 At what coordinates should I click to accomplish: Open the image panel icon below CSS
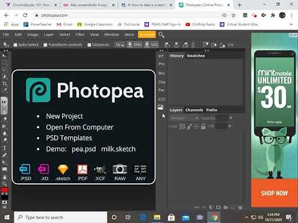[x=161, y=107]
